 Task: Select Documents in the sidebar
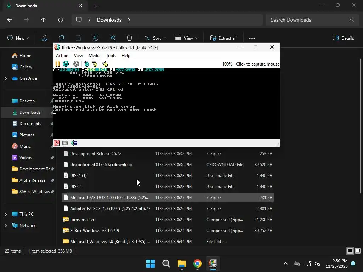pos(30,124)
